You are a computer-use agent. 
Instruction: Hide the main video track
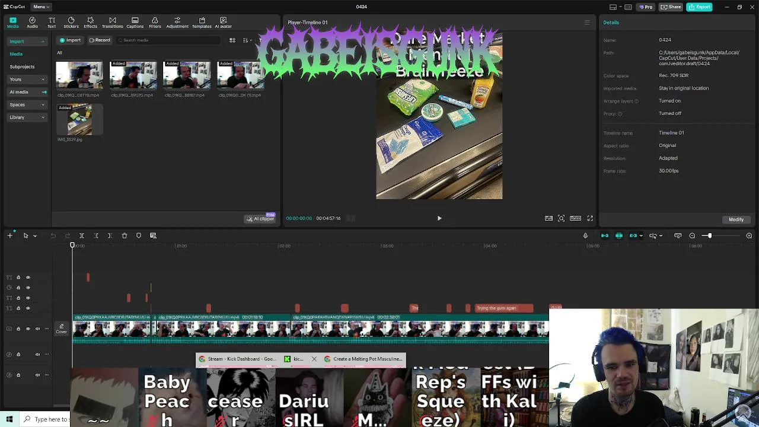[28, 329]
